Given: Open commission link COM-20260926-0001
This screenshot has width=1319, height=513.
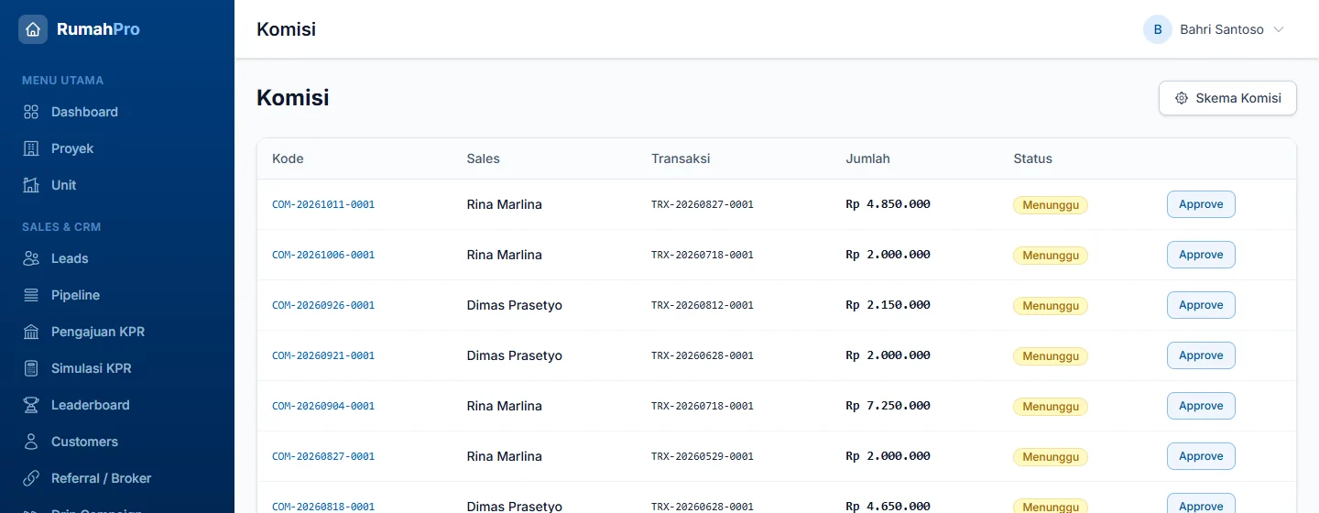Looking at the screenshot, I should point(323,305).
